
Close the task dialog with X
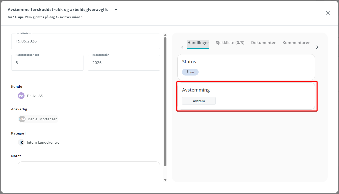pos(328,13)
